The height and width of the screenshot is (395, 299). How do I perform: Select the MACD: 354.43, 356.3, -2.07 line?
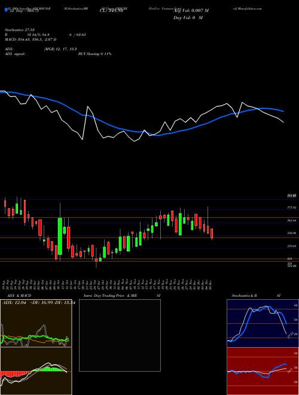pyautogui.click(x=30, y=39)
